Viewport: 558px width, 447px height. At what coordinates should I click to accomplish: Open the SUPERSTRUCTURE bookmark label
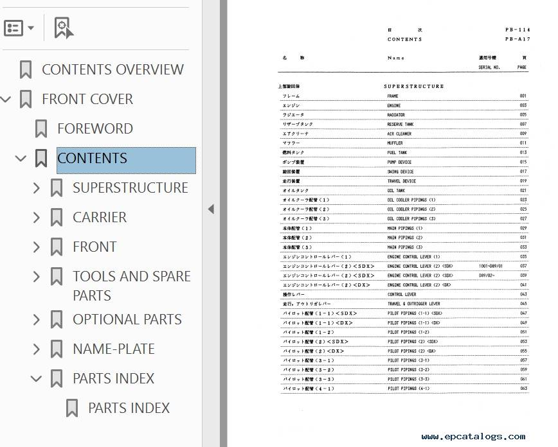tap(130, 188)
